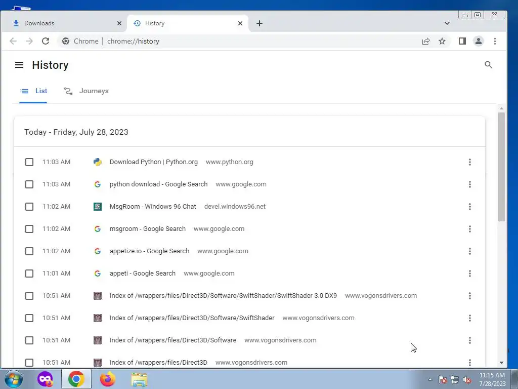Open actions menu for msgroom search entry
Screen dimensions: 518x389
470,229
